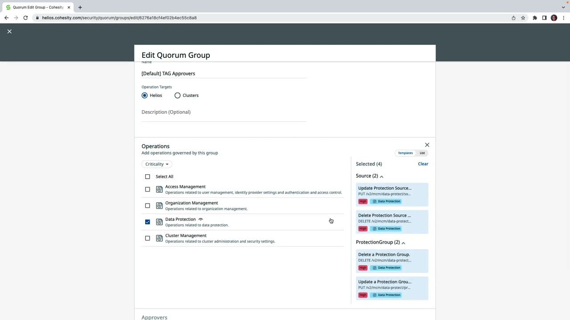Click the High tag on Delete a Protection Group
570x320 pixels.
[363, 268]
